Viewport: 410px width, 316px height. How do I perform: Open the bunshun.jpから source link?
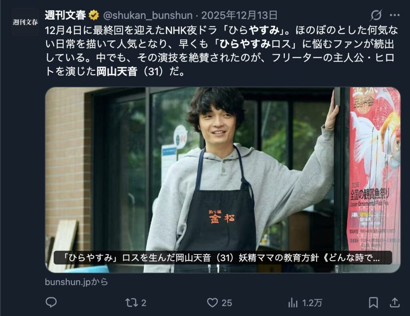click(76, 282)
